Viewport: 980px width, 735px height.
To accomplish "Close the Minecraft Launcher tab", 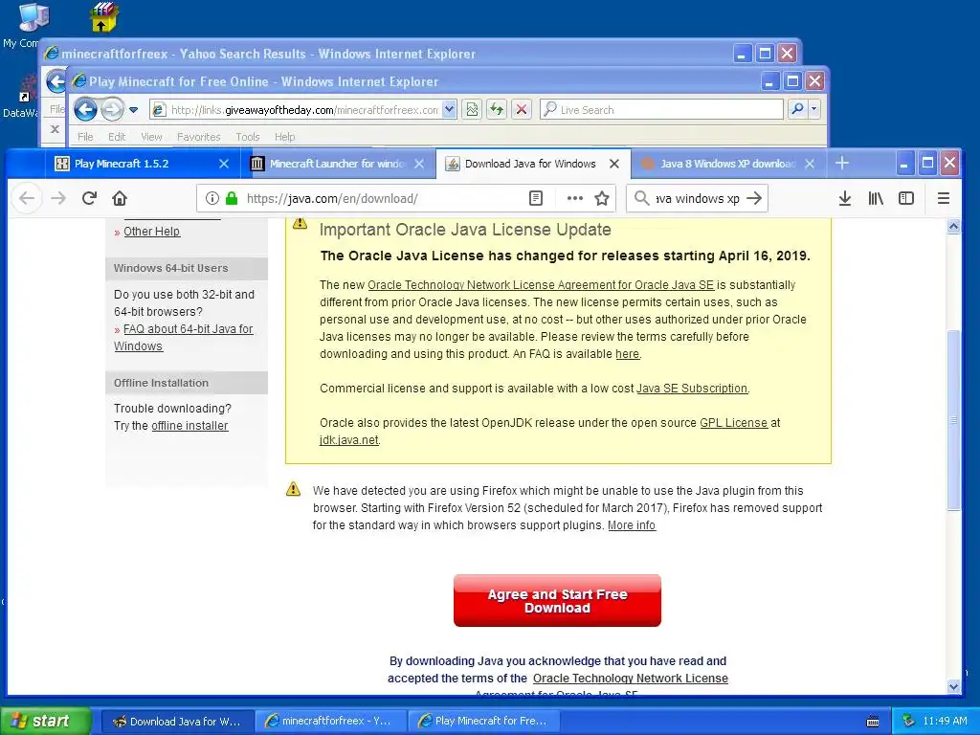I will (419, 164).
